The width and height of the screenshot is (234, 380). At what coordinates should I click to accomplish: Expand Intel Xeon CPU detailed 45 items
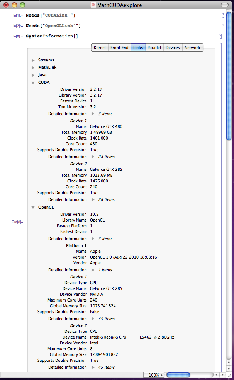click(93, 367)
